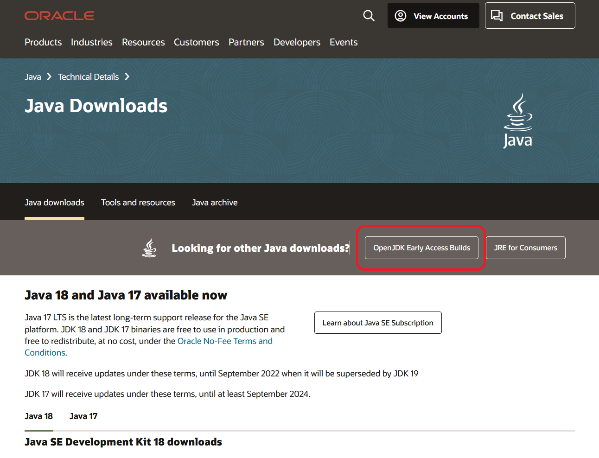Select the Java 18 tab
The height and width of the screenshot is (458, 599).
click(x=39, y=416)
